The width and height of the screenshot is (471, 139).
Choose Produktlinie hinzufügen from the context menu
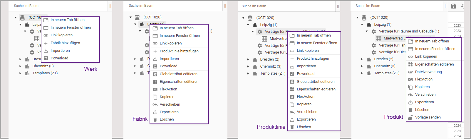pyautogui.click(x=179, y=51)
